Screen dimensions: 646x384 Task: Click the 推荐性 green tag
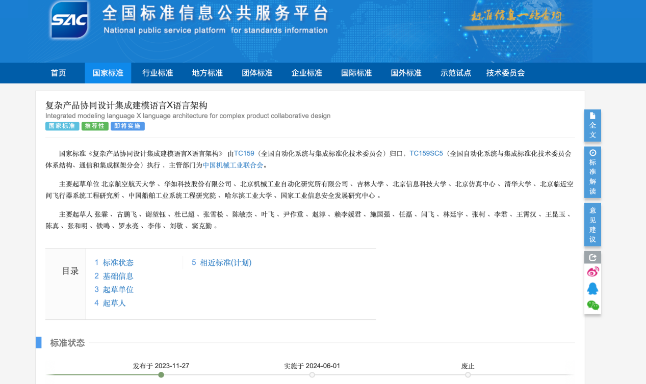pyautogui.click(x=95, y=126)
